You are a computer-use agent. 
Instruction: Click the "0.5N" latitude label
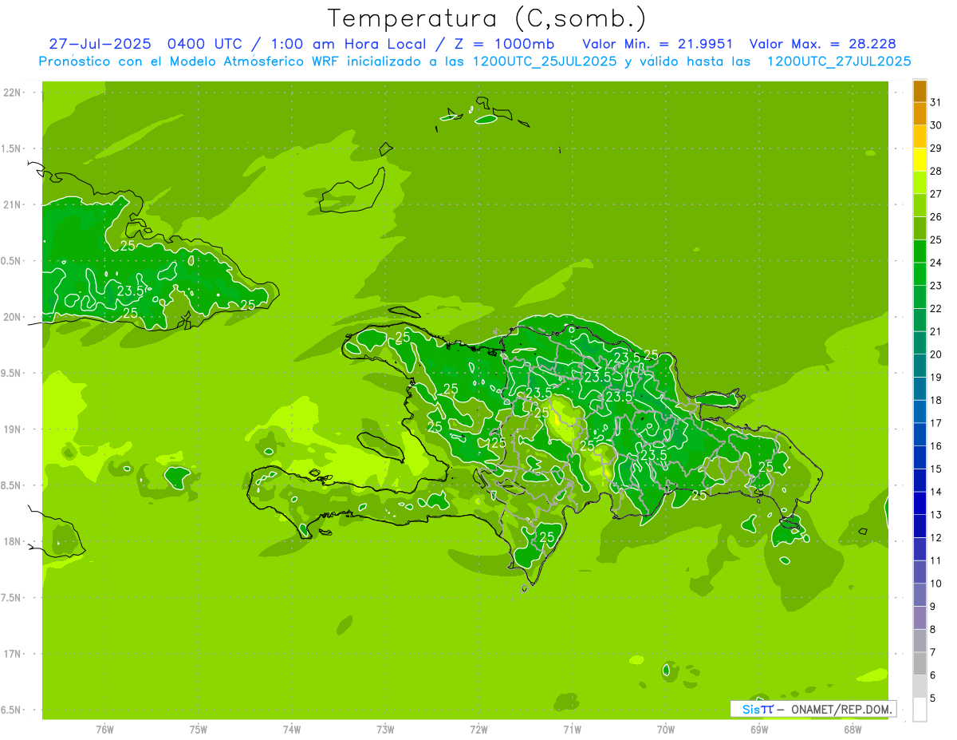point(11,261)
